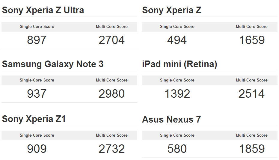The width and height of the screenshot is (279, 160).
Task: Select the iPad mini multi-core score 2514
Action: pyautogui.click(x=252, y=94)
